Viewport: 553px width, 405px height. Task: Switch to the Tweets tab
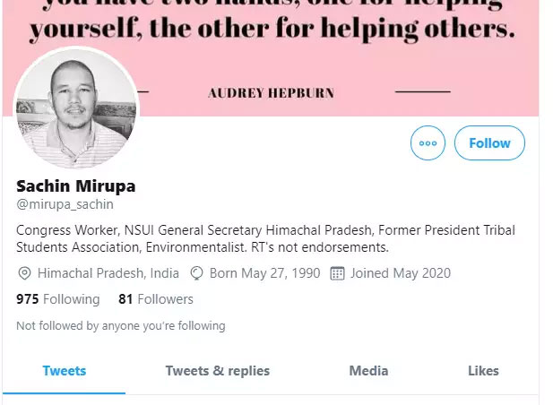pyautogui.click(x=64, y=371)
